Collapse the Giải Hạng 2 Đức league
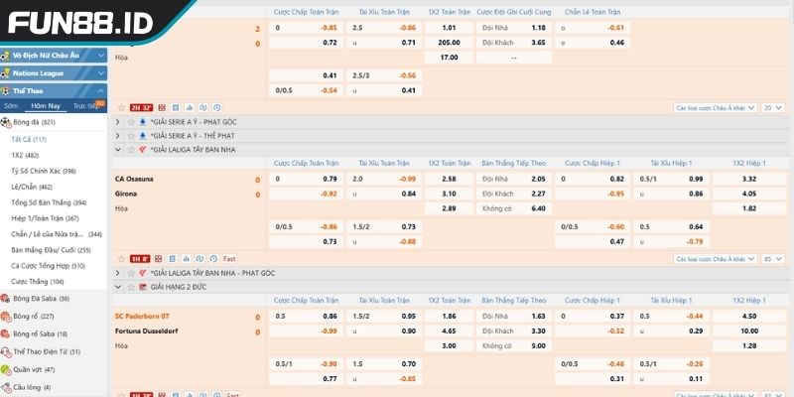The image size is (794, 397). pos(118,286)
